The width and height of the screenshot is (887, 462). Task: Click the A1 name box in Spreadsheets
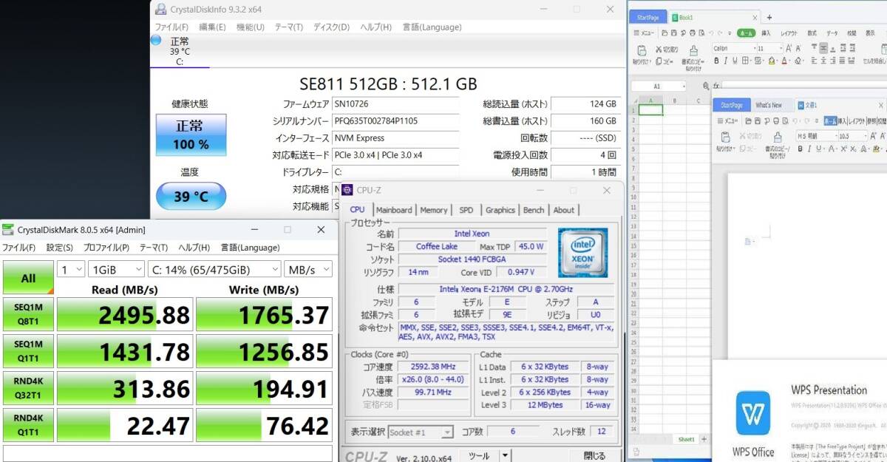click(658, 86)
